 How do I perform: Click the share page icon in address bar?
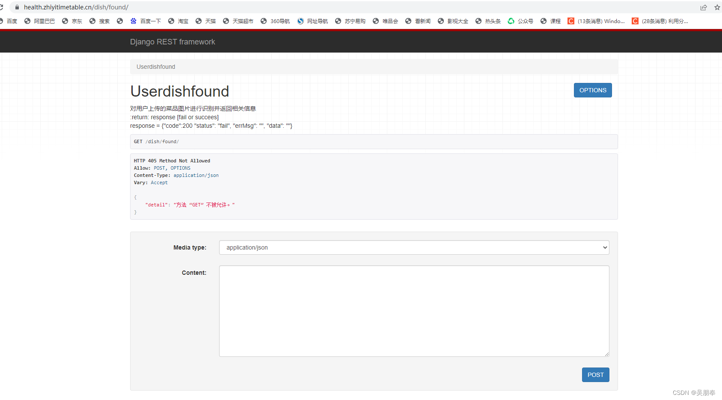704,7
